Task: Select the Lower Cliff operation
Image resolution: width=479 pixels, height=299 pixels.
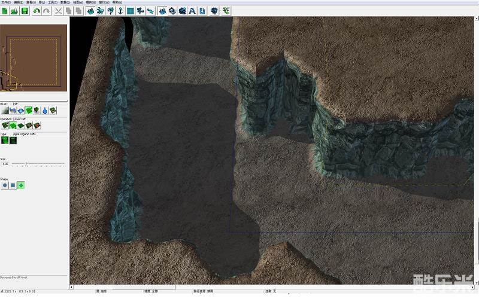Action: point(13,126)
